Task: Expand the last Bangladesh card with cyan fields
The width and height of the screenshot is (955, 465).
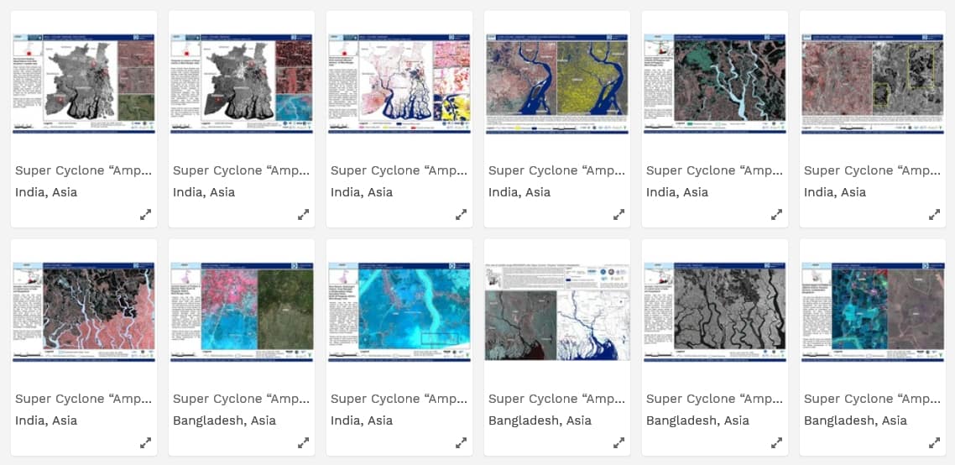Action: pyautogui.click(x=934, y=442)
